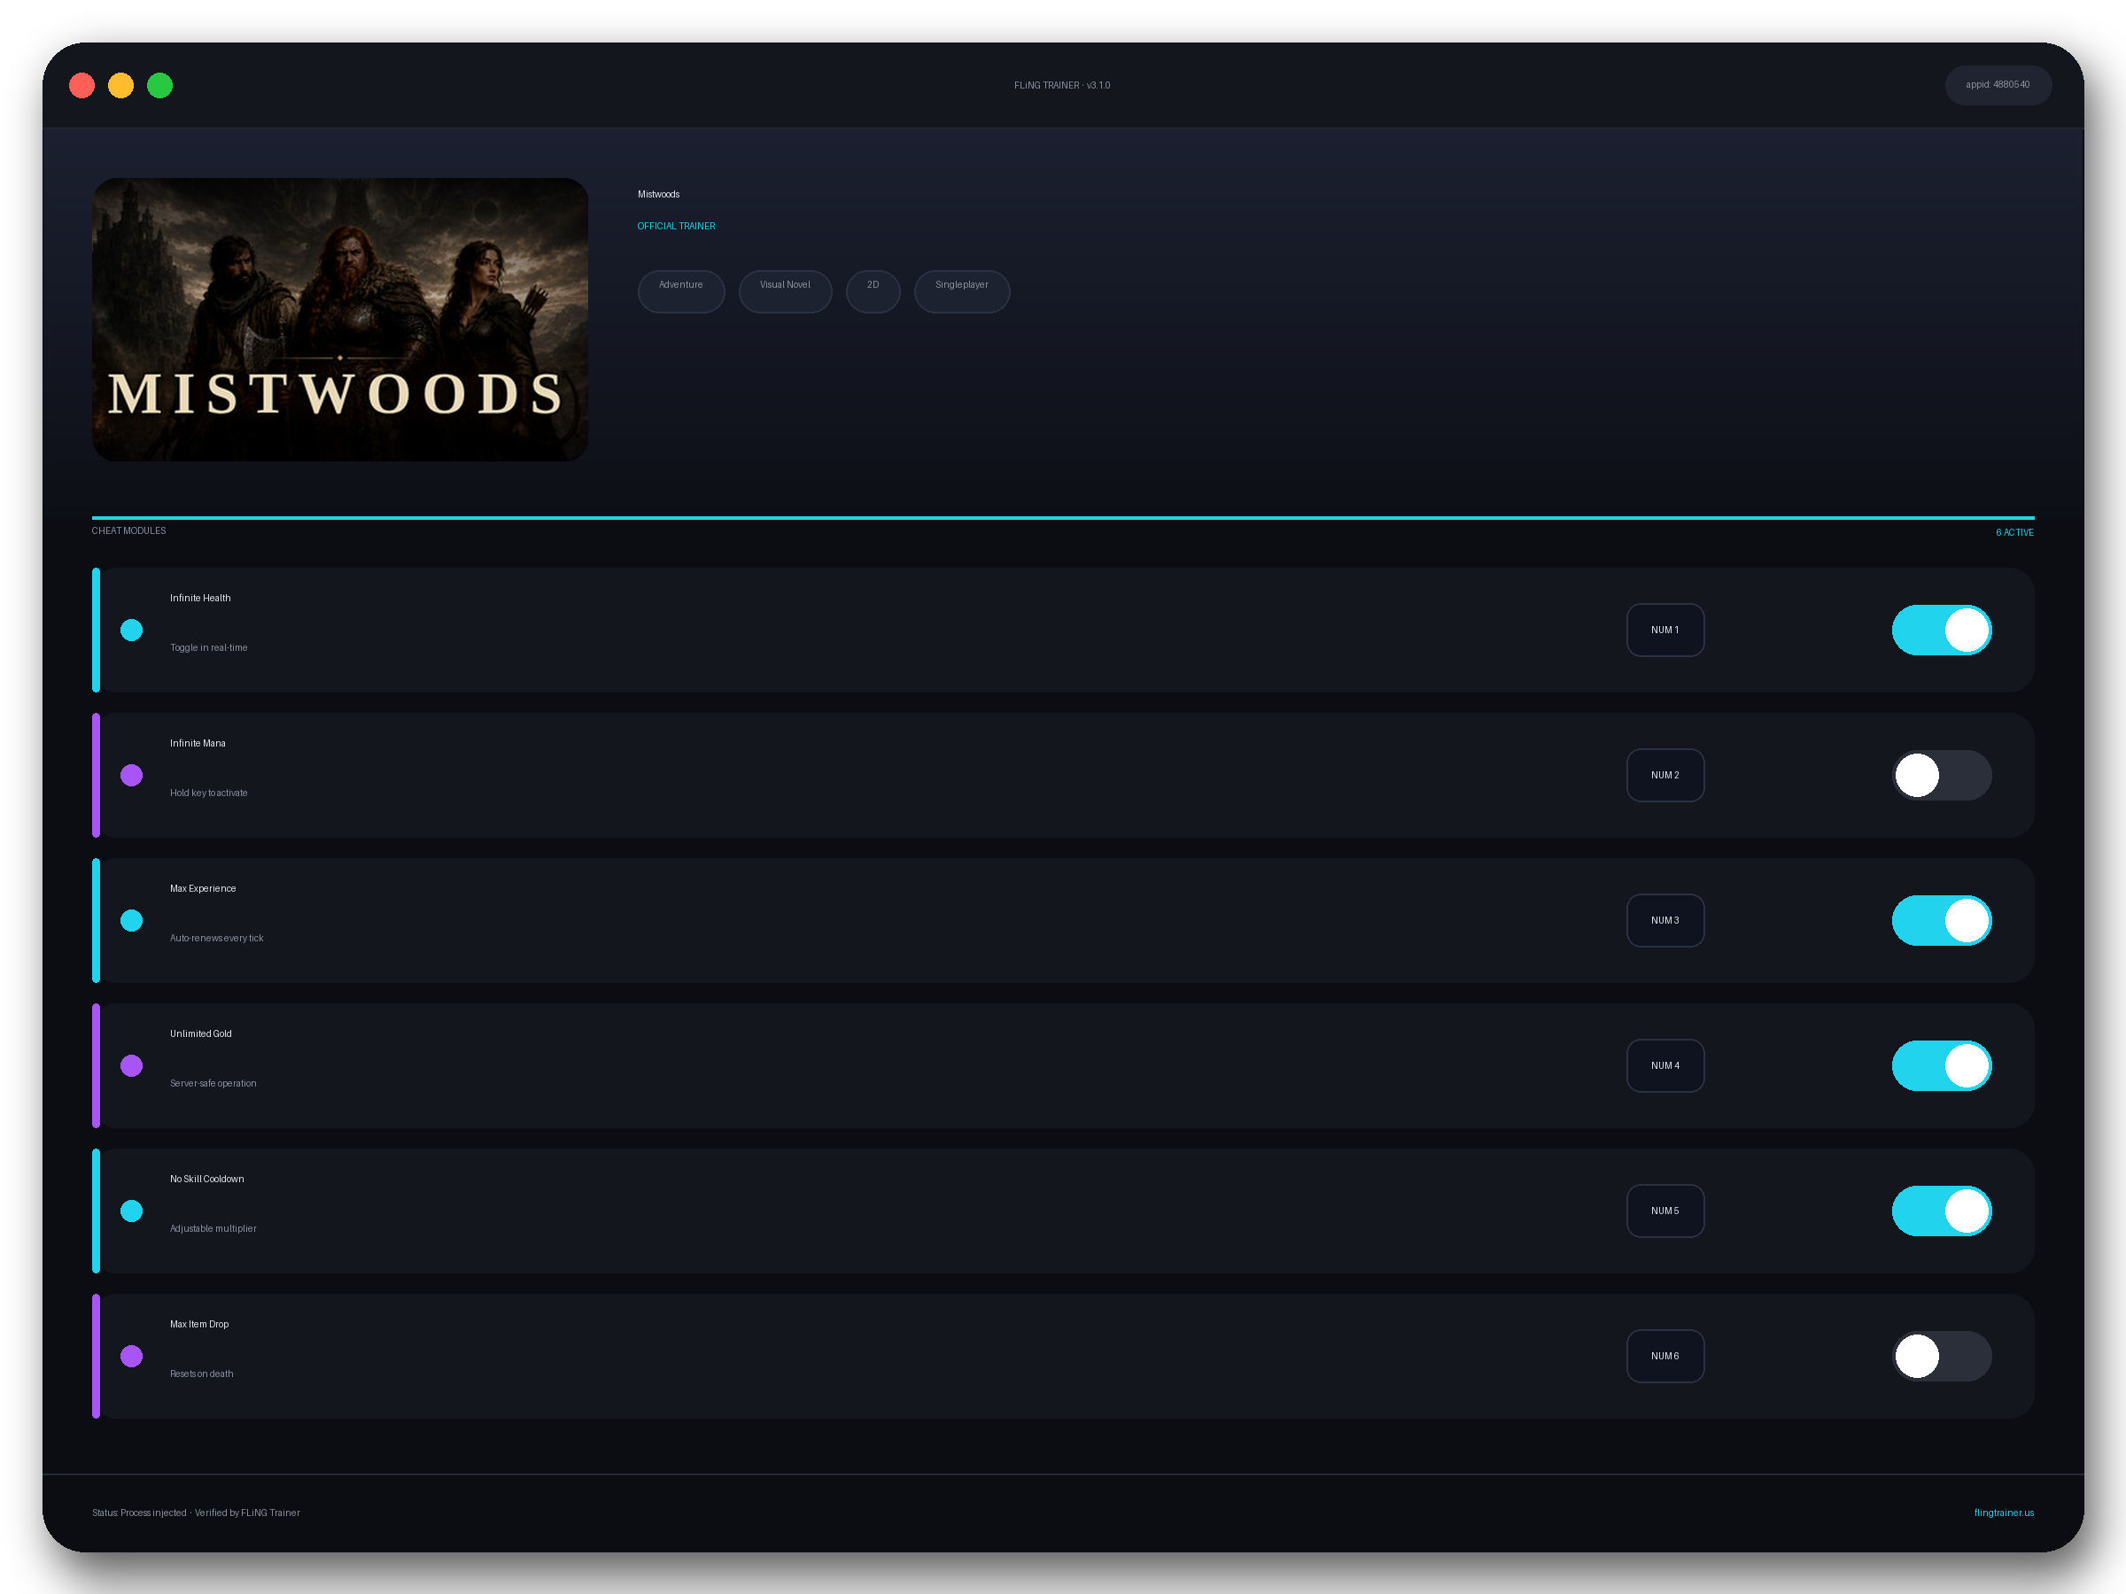The height and width of the screenshot is (1594, 2126).
Task: Close the window with red button
Action: [82, 86]
